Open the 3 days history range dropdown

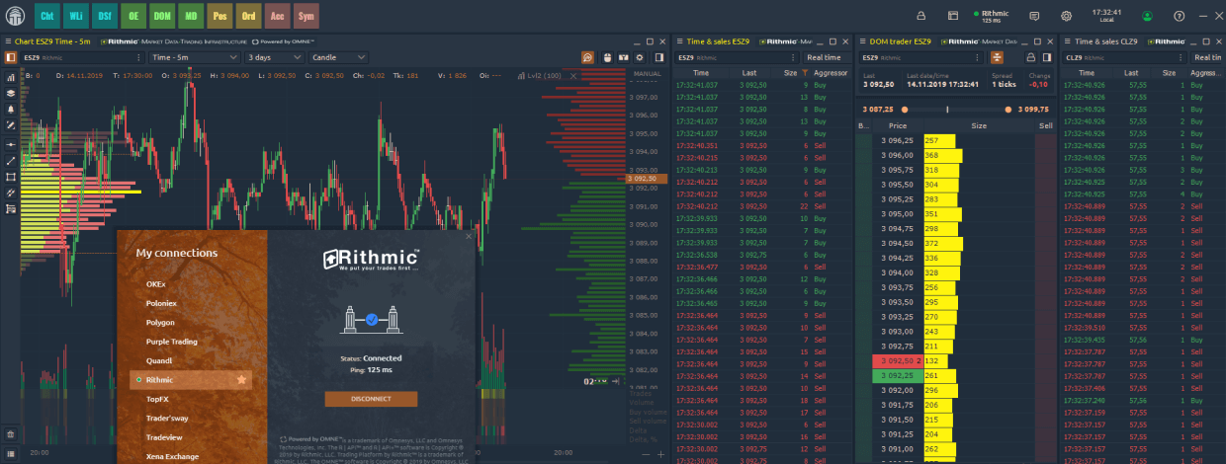tap(273, 57)
